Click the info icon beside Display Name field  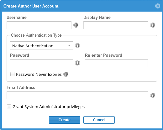coord(153,25)
